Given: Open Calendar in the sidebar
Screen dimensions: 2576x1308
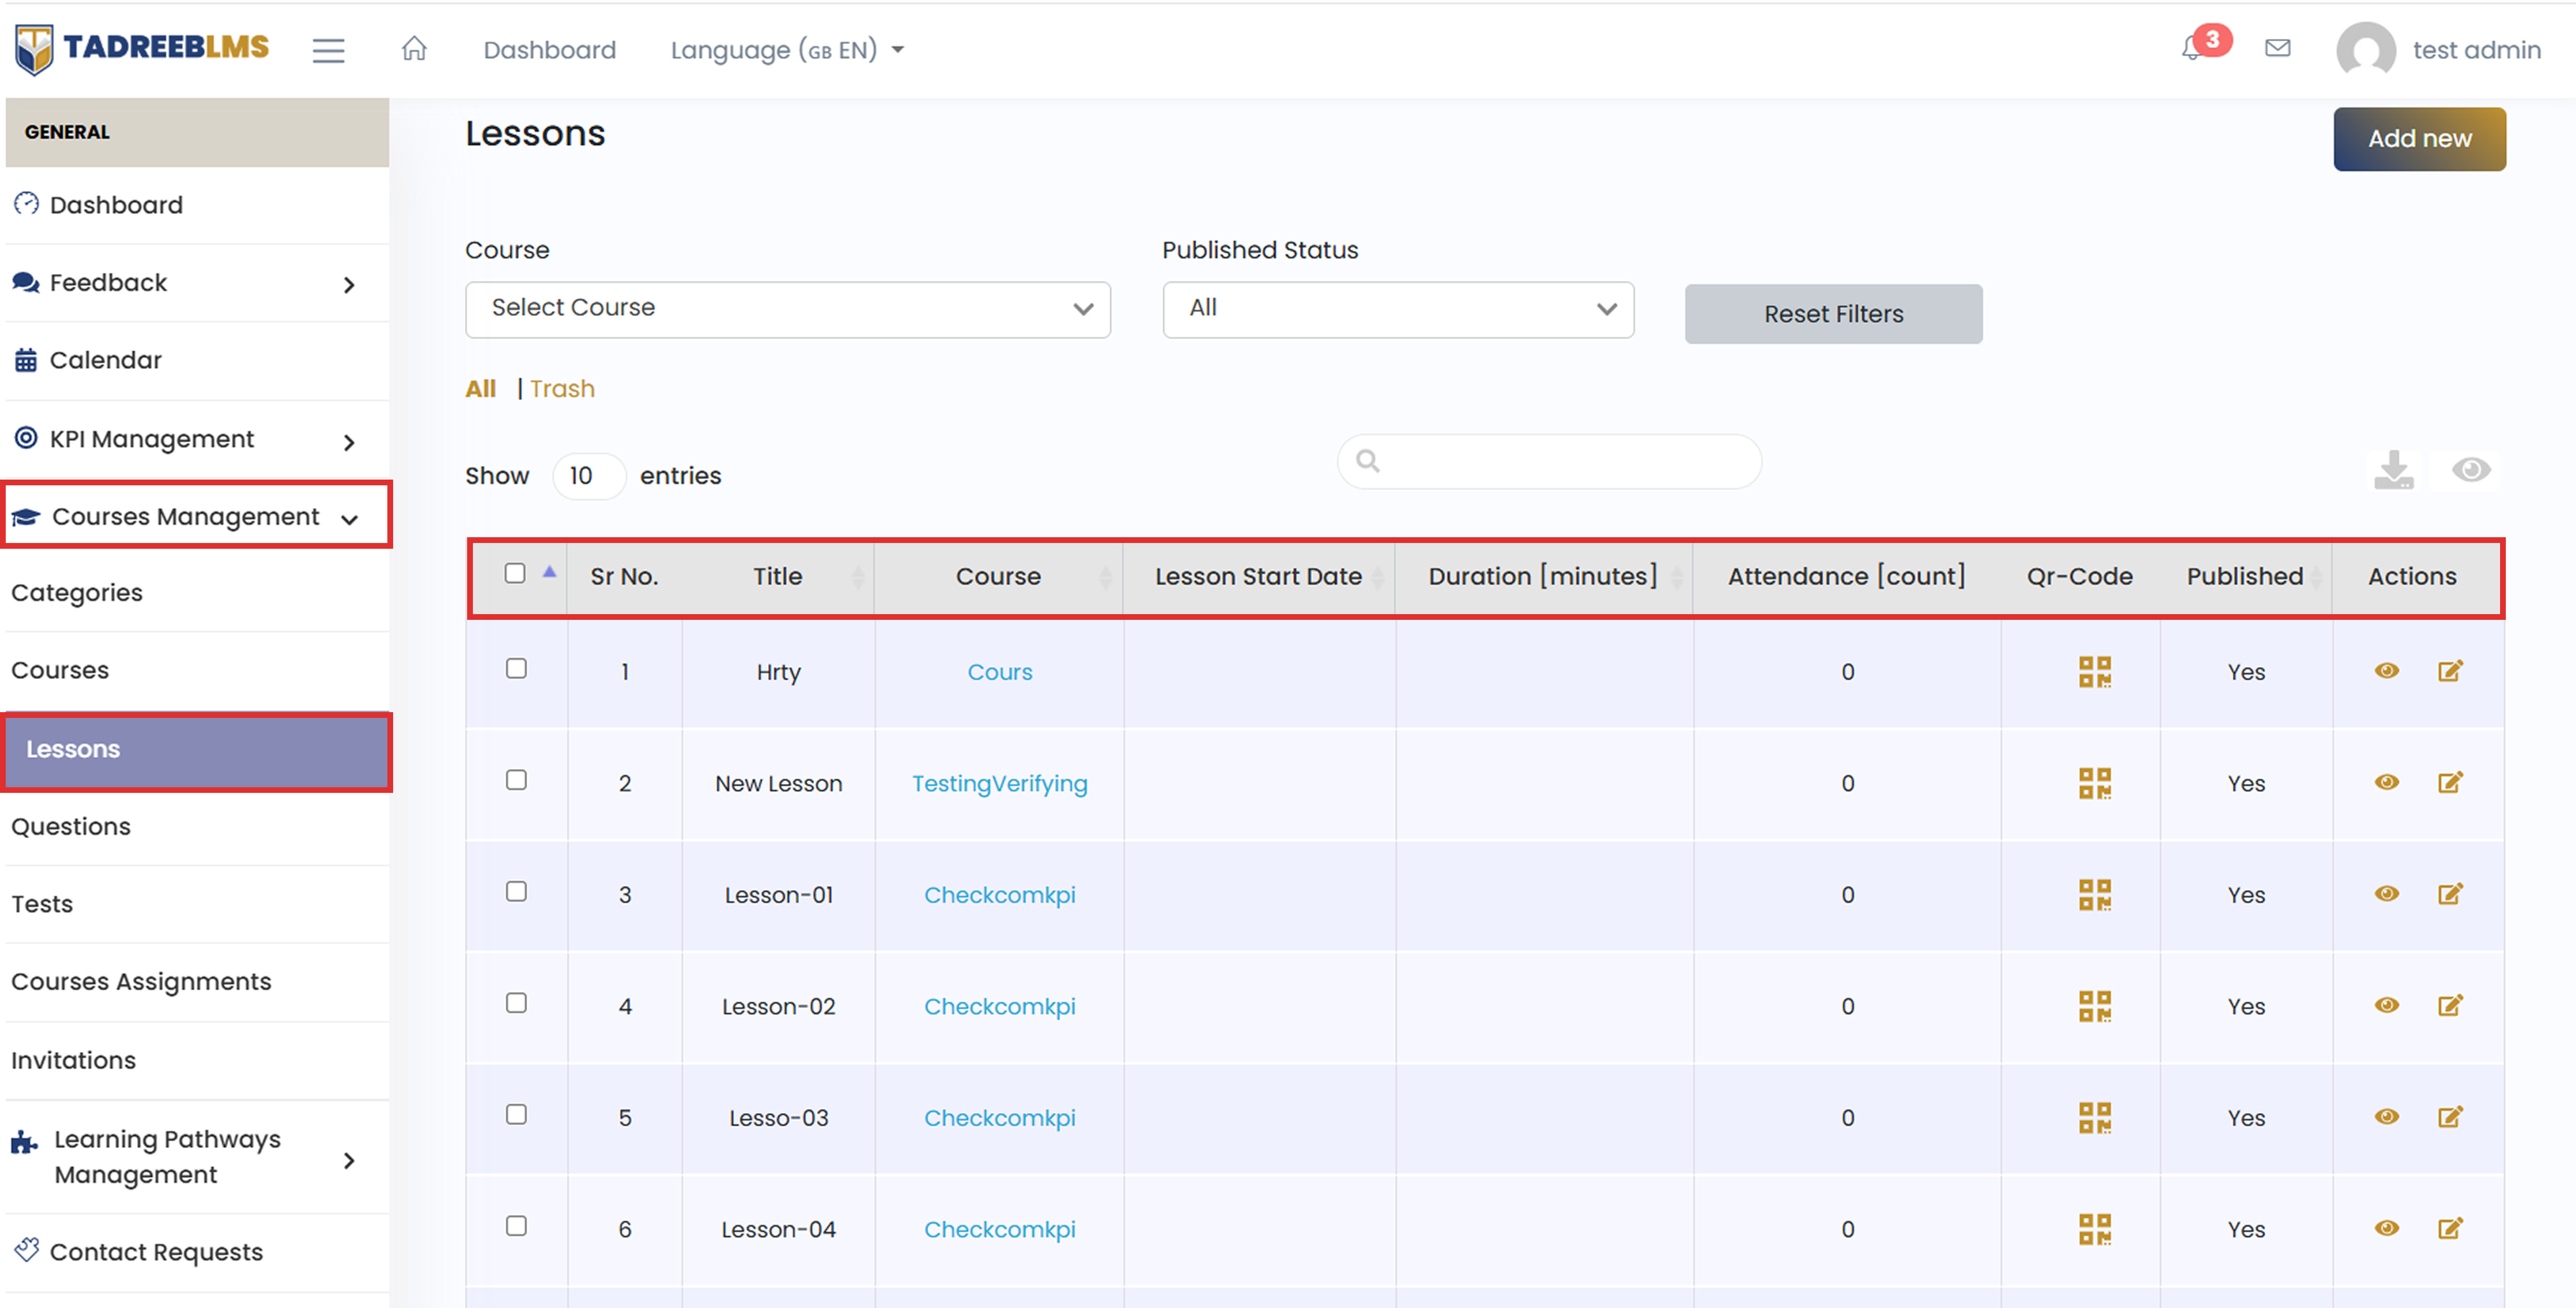Looking at the screenshot, I should 197,361.
